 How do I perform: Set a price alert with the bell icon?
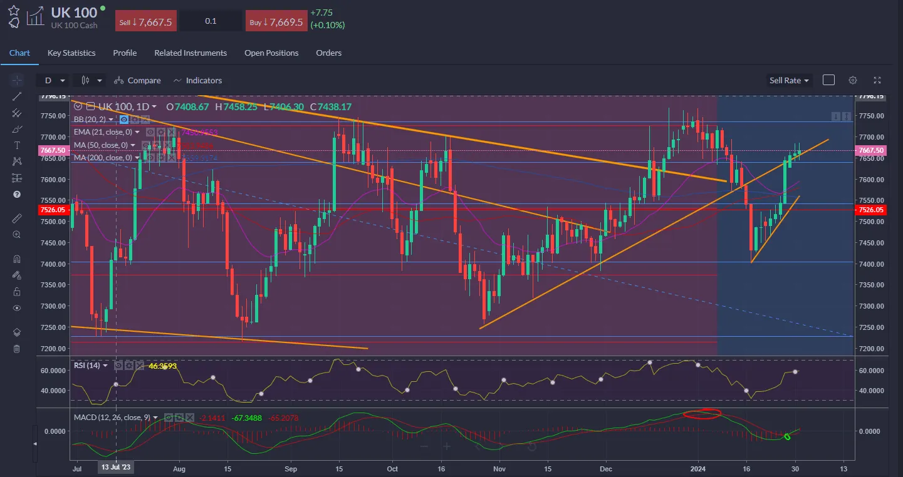14,23
